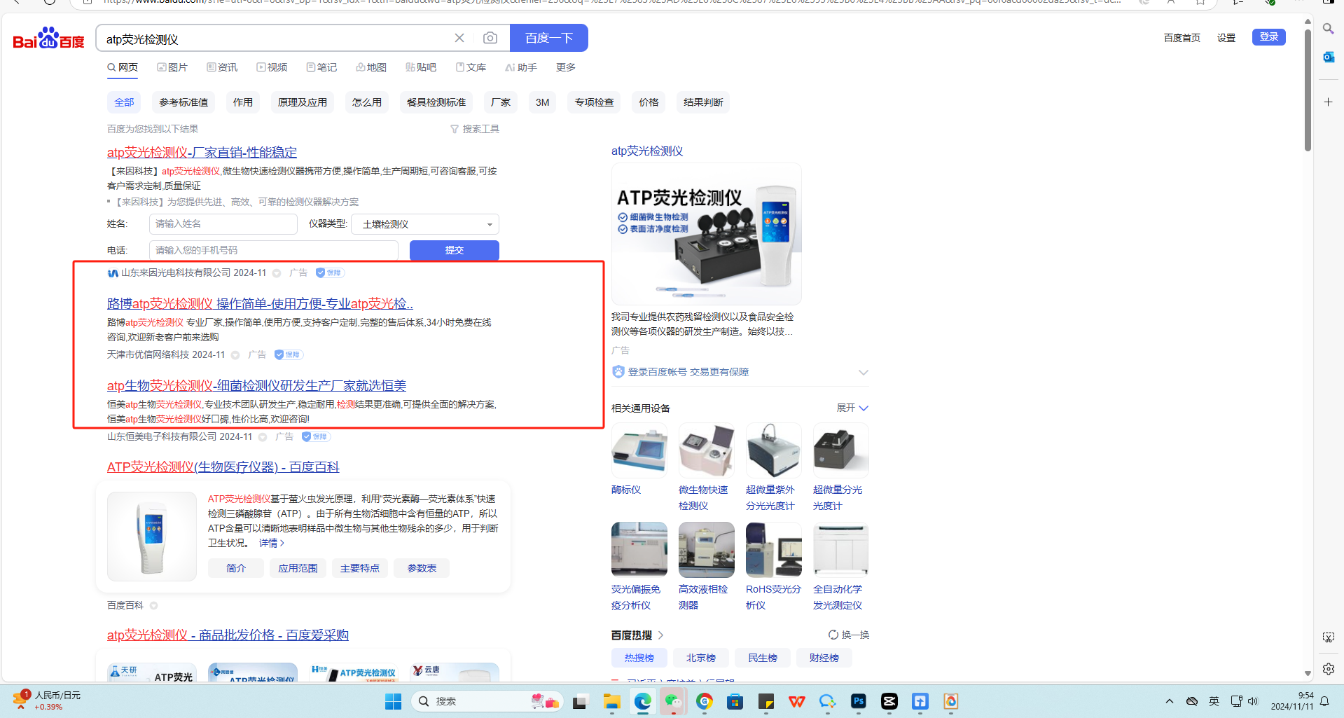Open Outlook in the Edge sidebar

point(1328,57)
